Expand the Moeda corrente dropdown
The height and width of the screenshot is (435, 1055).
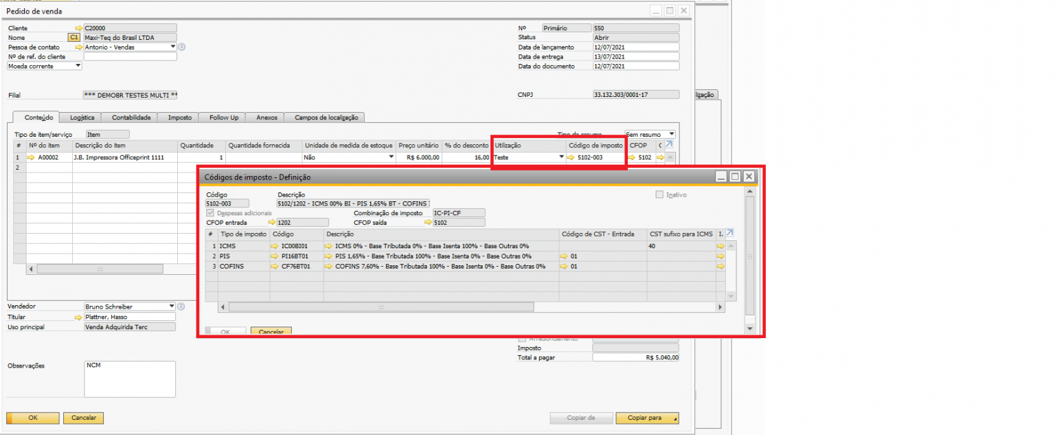point(78,66)
